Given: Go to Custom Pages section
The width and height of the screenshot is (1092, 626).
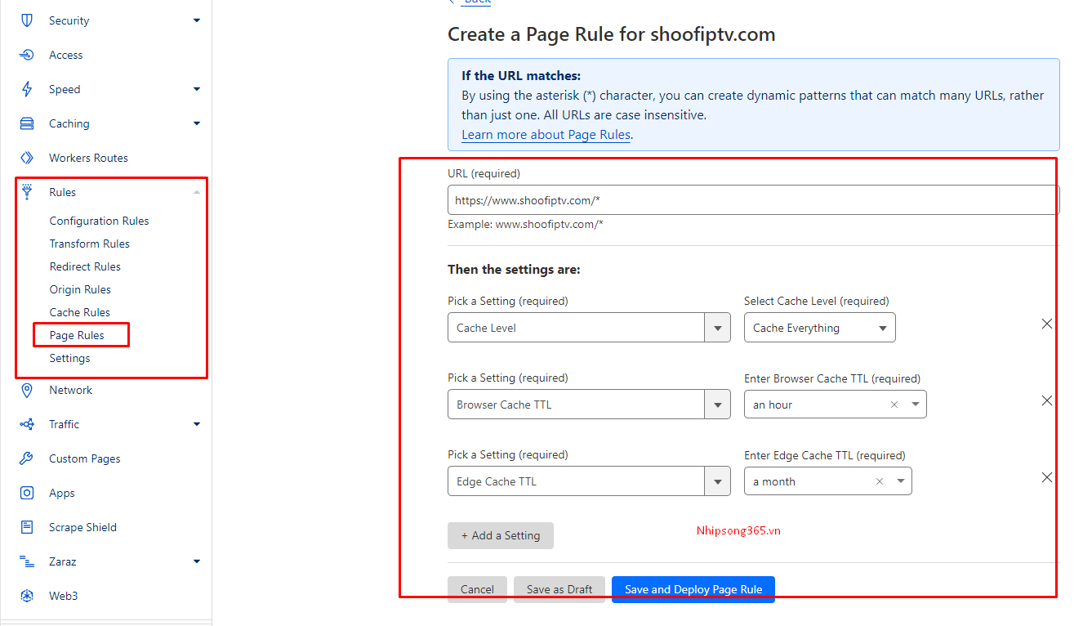Looking at the screenshot, I should click(x=84, y=458).
